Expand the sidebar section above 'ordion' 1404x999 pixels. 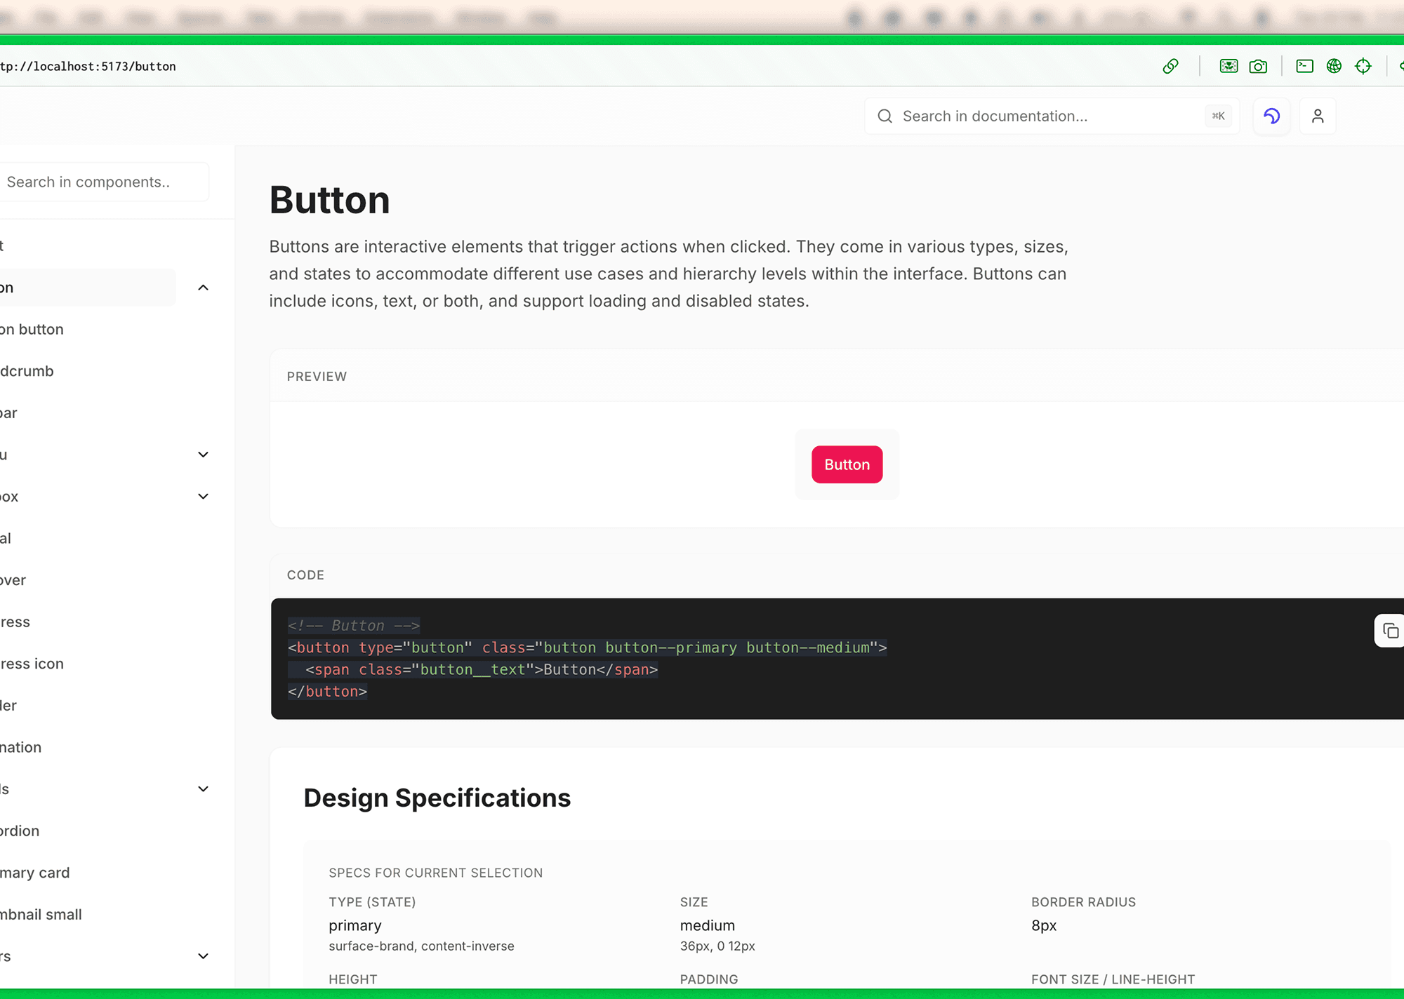[x=203, y=789]
